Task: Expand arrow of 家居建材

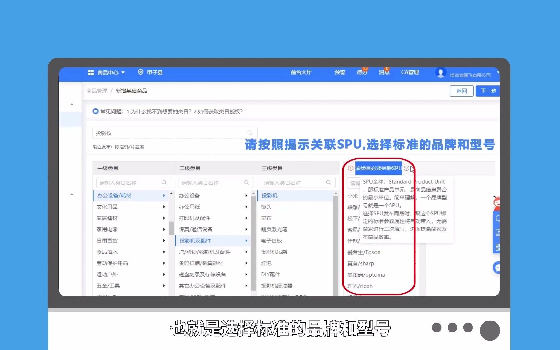Action: (164, 218)
